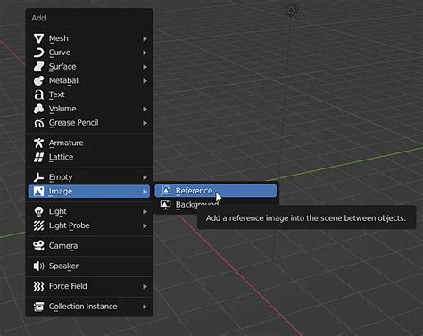Click the Empty axes icon

click(38, 177)
